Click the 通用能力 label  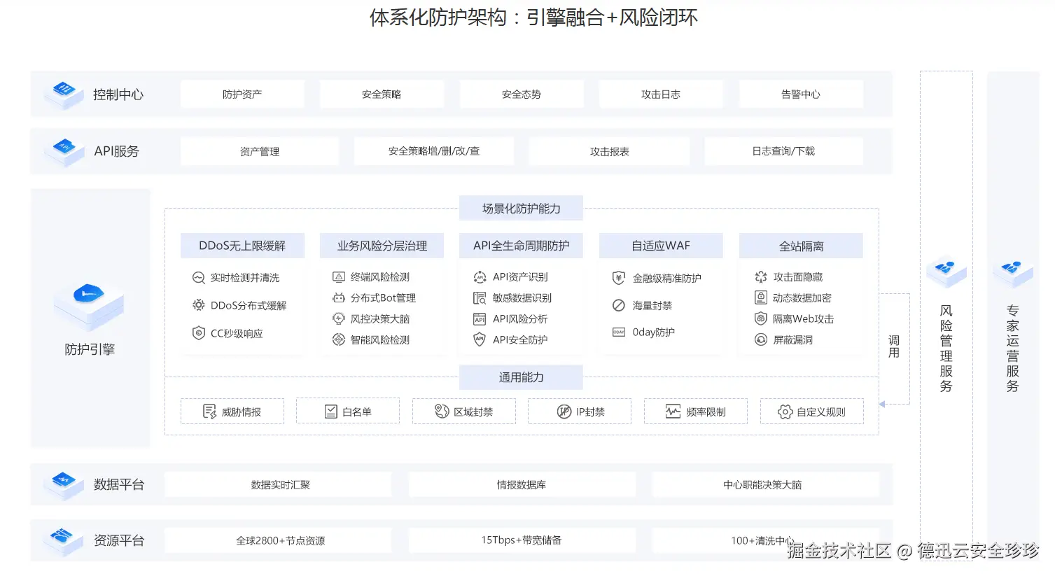522,377
